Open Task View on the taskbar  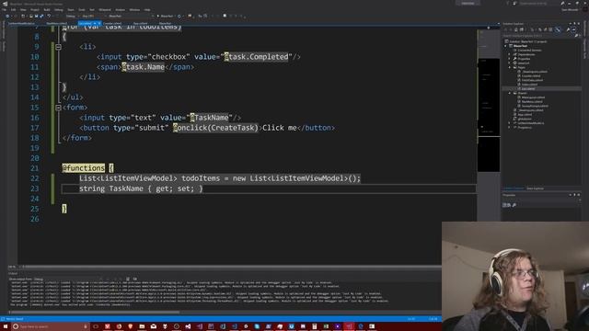click(96, 326)
